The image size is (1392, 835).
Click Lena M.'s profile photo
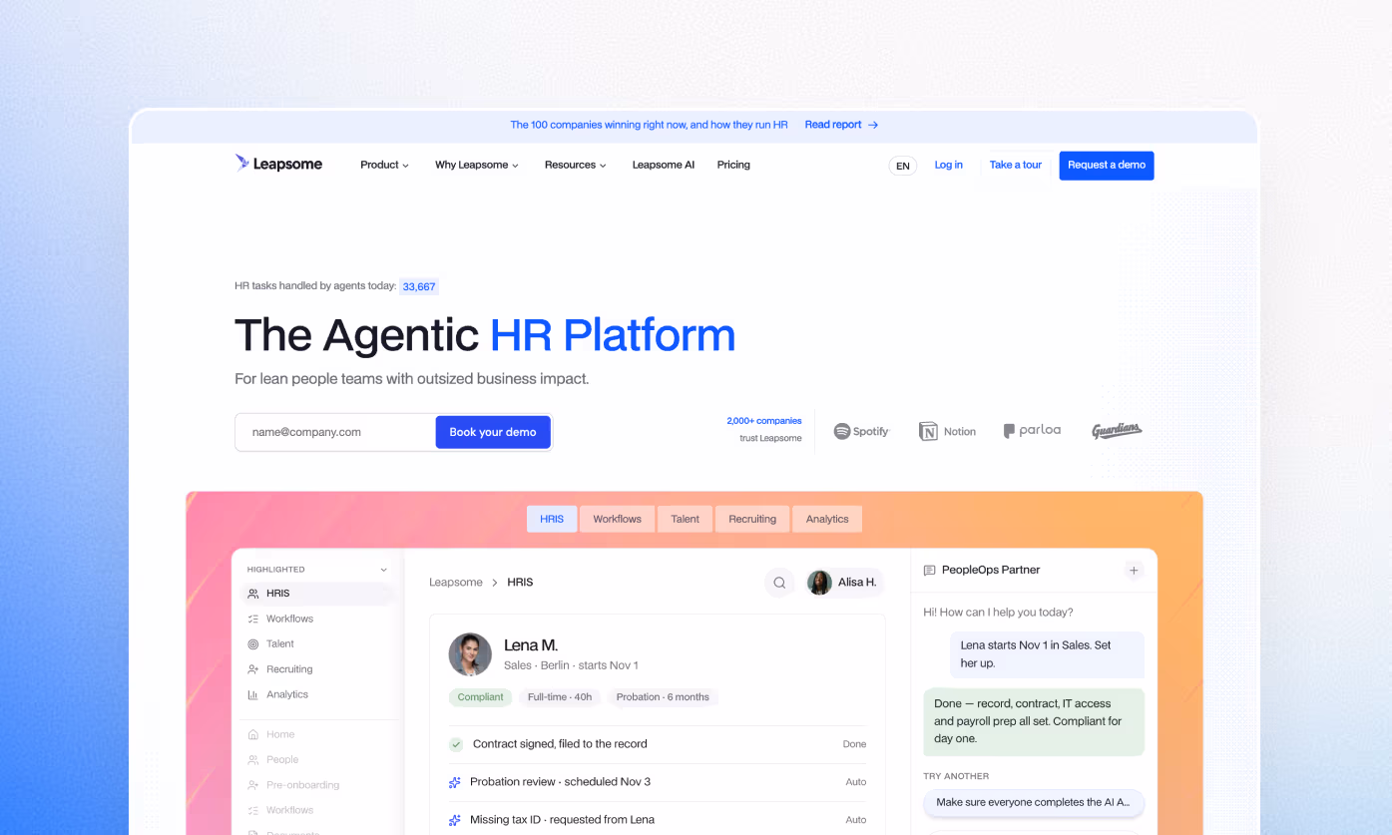point(470,654)
